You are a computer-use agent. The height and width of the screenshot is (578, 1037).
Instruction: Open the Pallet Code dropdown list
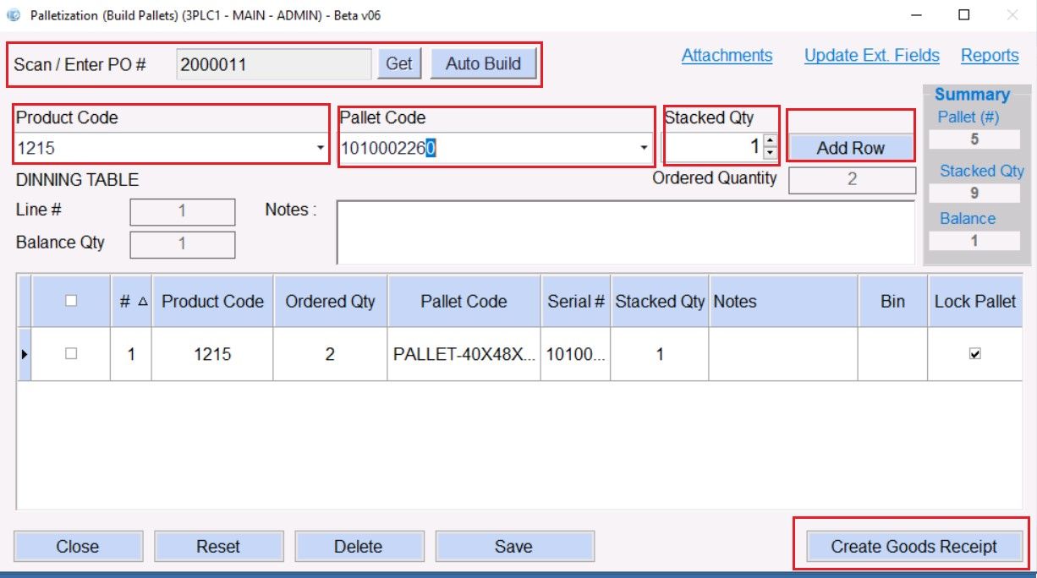tap(645, 148)
